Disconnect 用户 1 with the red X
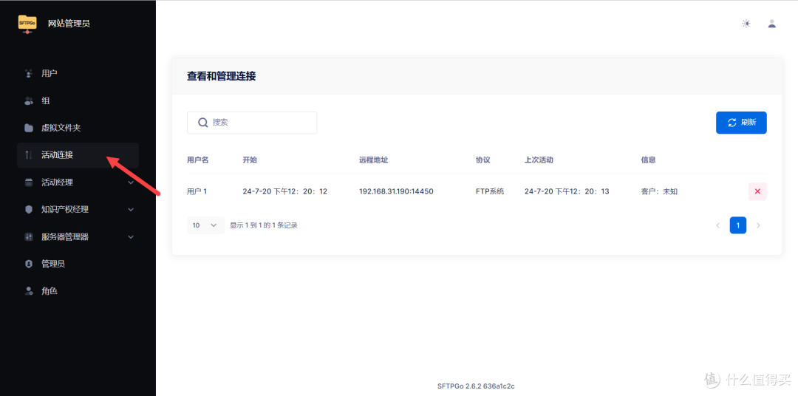 (757, 191)
